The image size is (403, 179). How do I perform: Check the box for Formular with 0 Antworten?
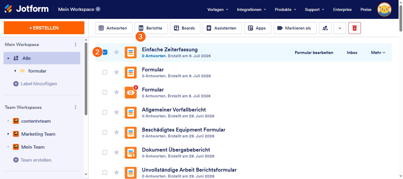click(105, 72)
